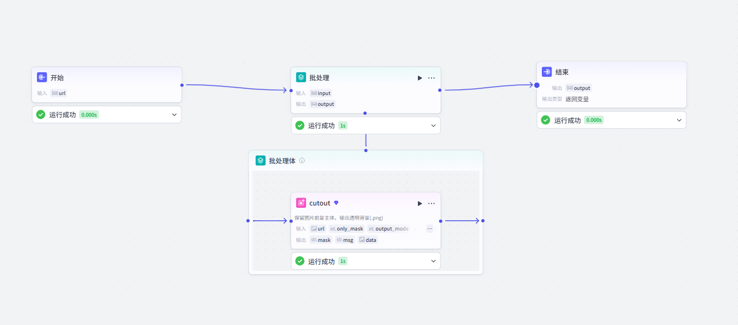Expand the cutout node run result
738x325 pixels.
coord(434,261)
